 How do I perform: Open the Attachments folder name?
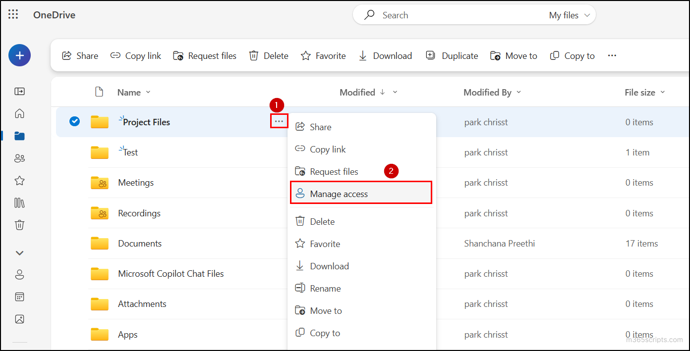click(142, 304)
